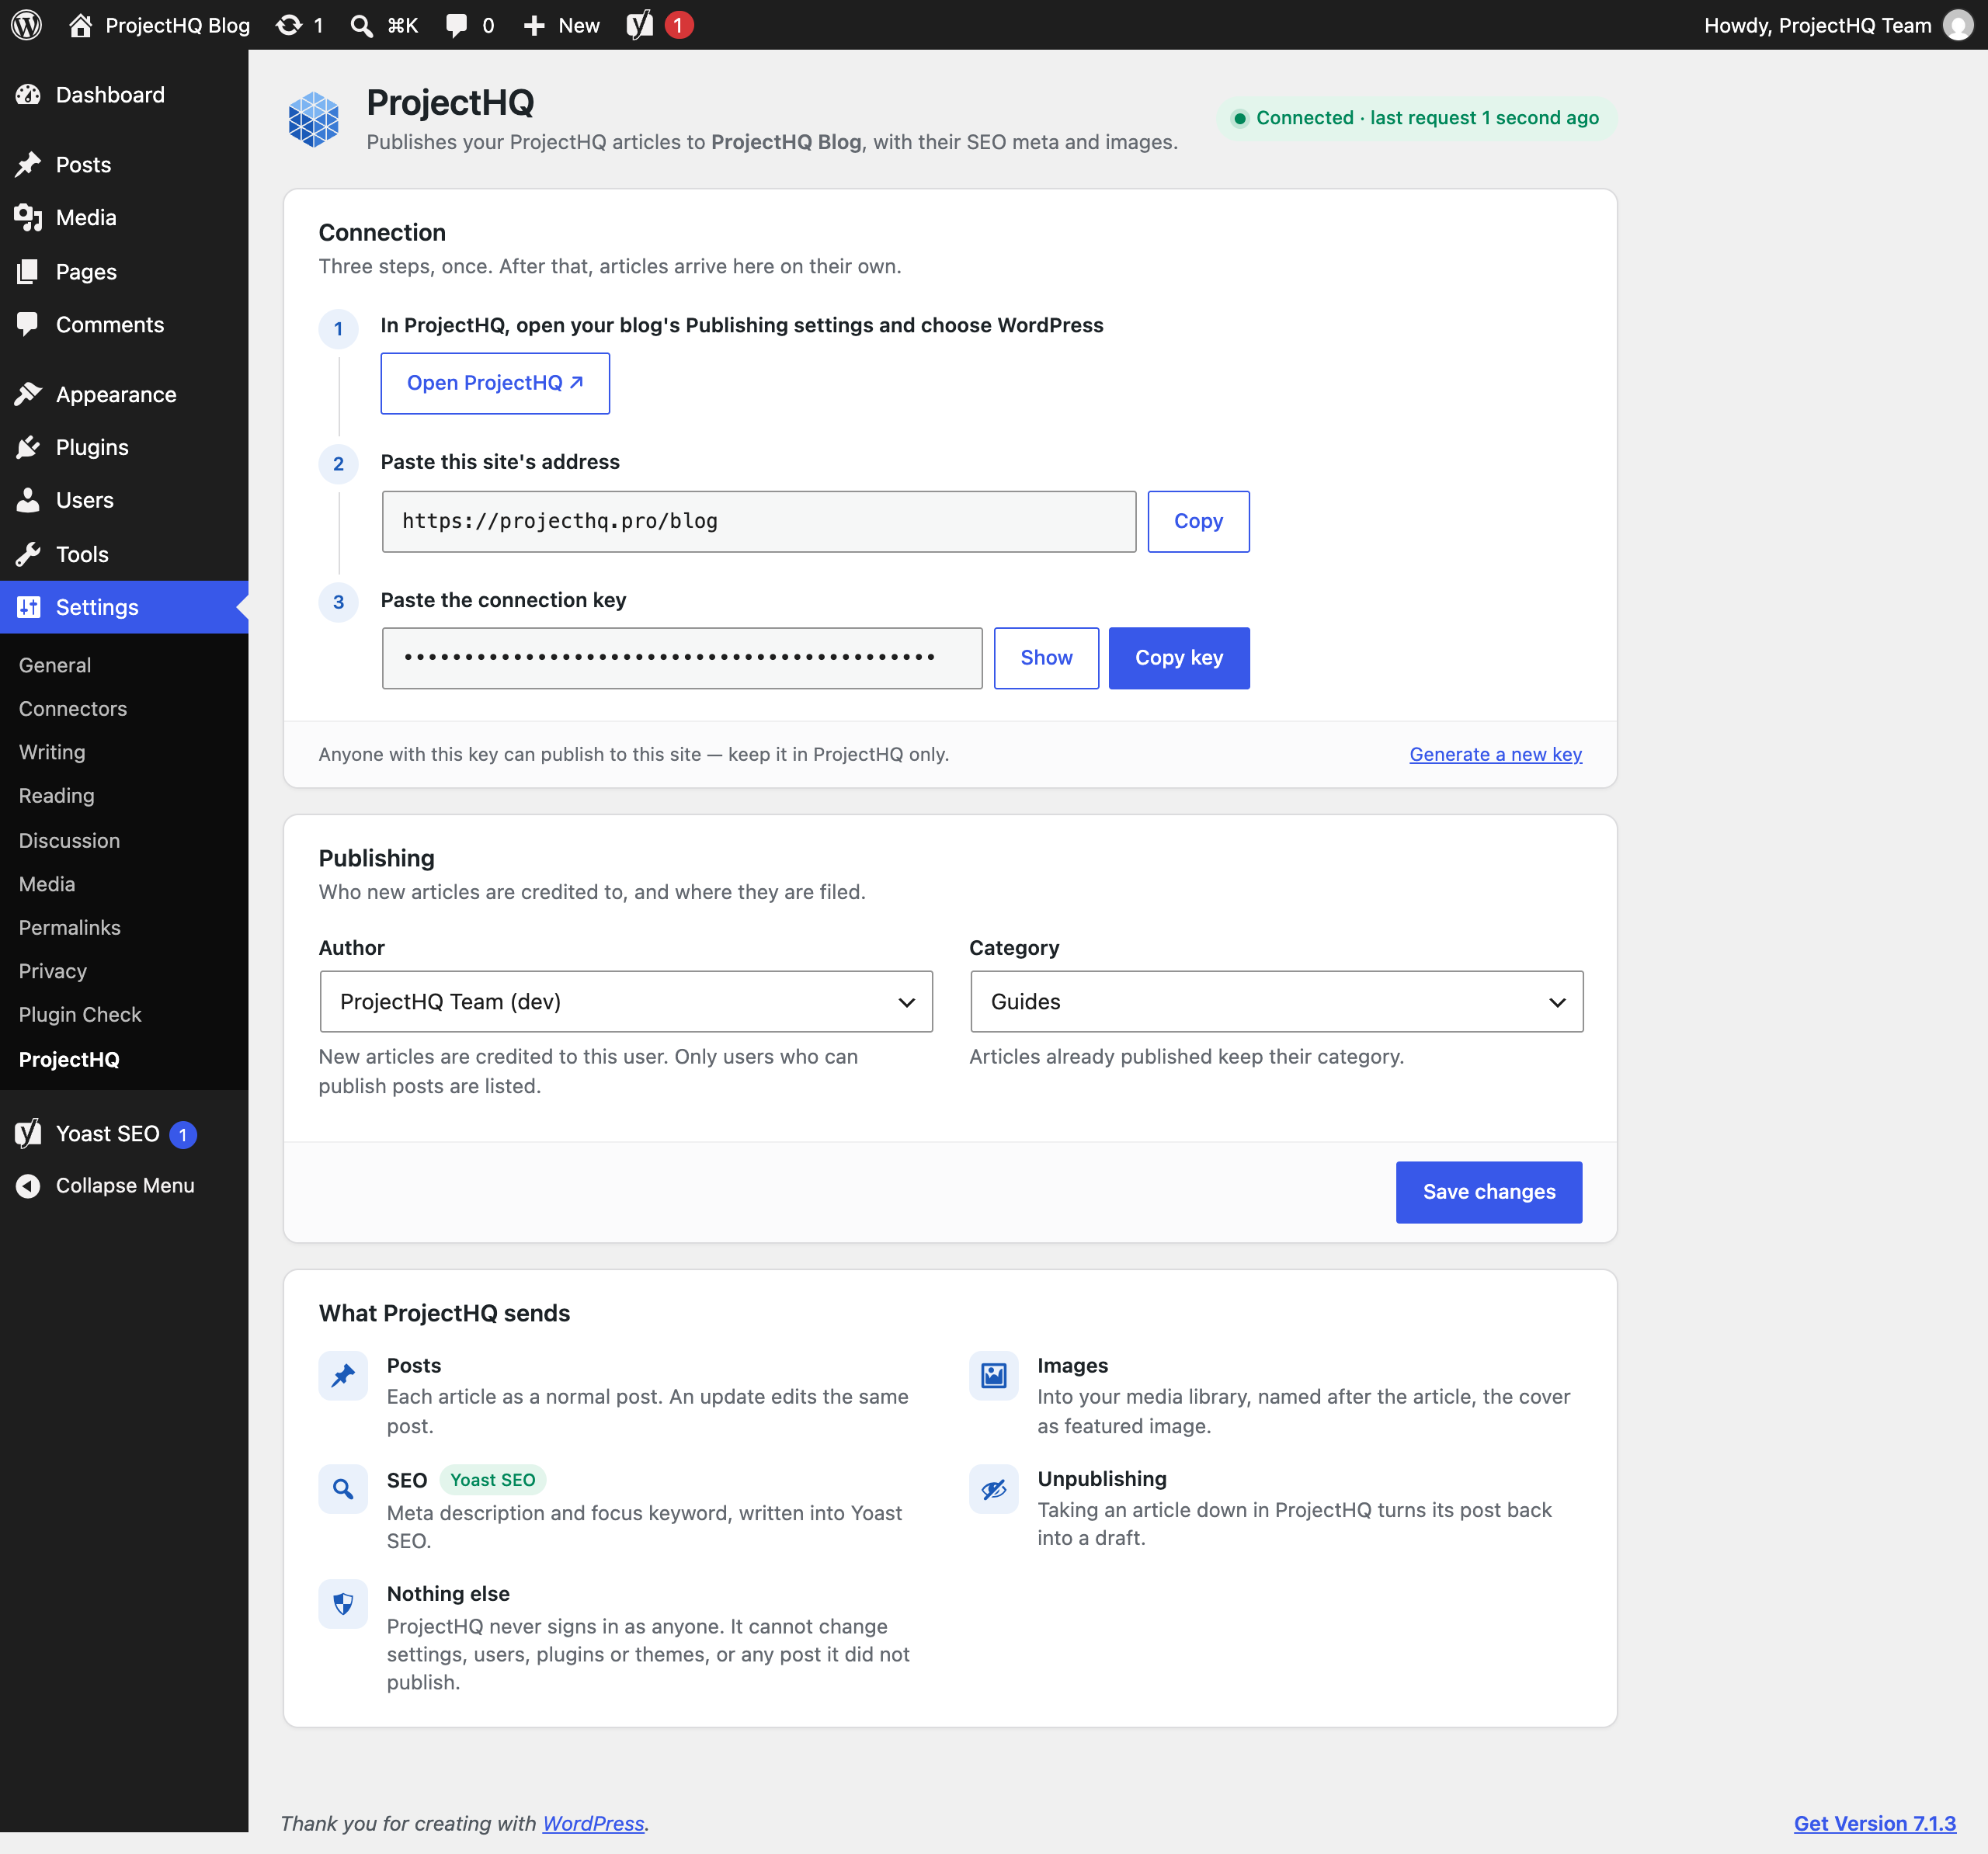Click the Copy key button
The image size is (1988, 1854).
point(1179,658)
